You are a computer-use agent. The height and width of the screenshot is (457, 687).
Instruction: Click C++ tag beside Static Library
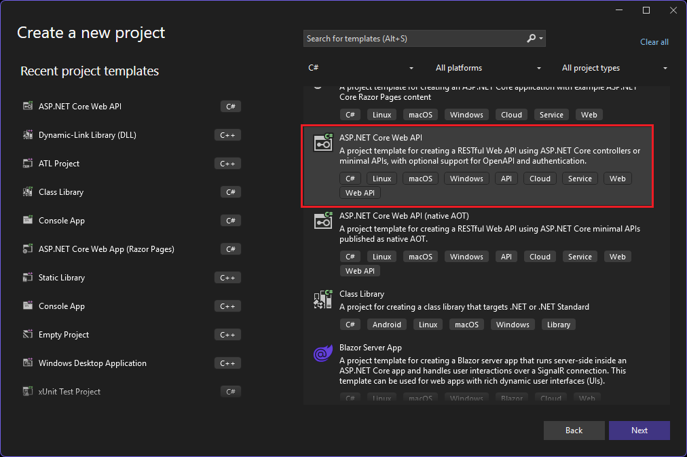click(227, 278)
